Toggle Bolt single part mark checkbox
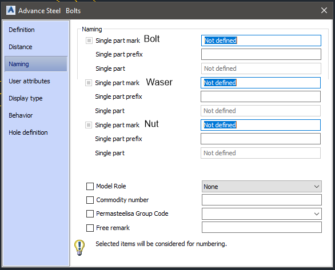This screenshot has height=270, width=335. (x=89, y=41)
